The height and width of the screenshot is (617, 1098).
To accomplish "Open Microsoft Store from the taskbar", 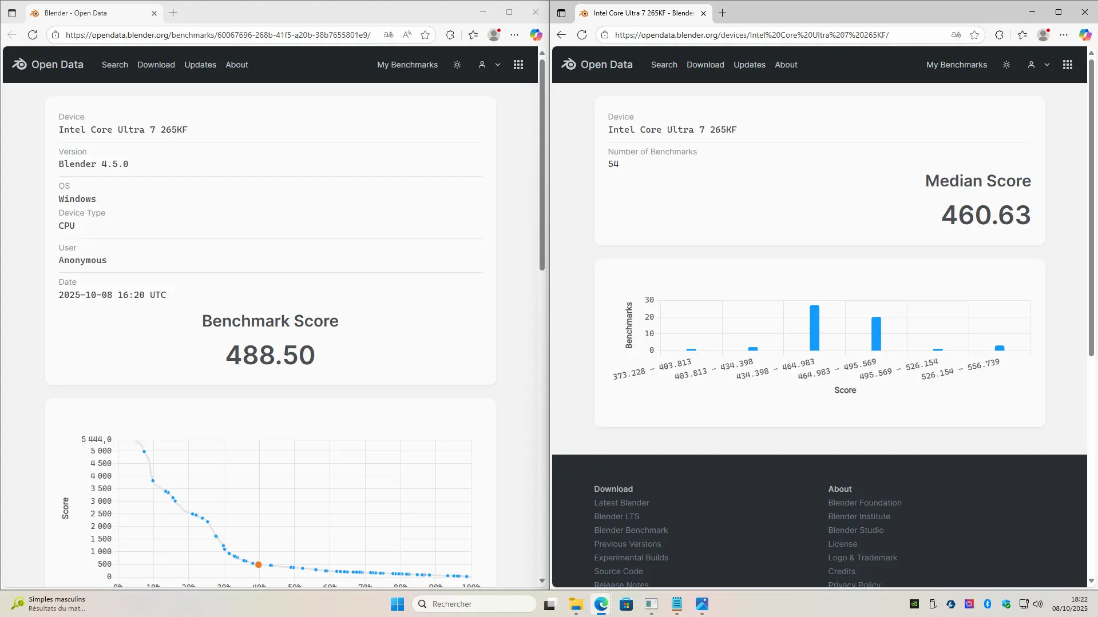I will (626, 604).
